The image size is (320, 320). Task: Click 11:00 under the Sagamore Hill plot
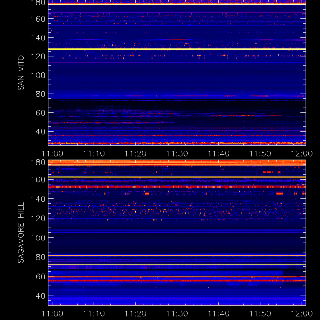tap(52, 314)
